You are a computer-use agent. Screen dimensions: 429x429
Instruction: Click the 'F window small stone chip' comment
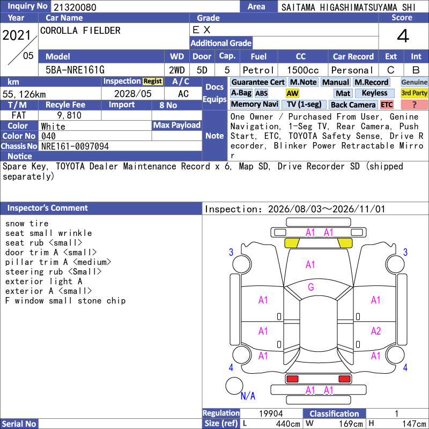click(x=65, y=301)
